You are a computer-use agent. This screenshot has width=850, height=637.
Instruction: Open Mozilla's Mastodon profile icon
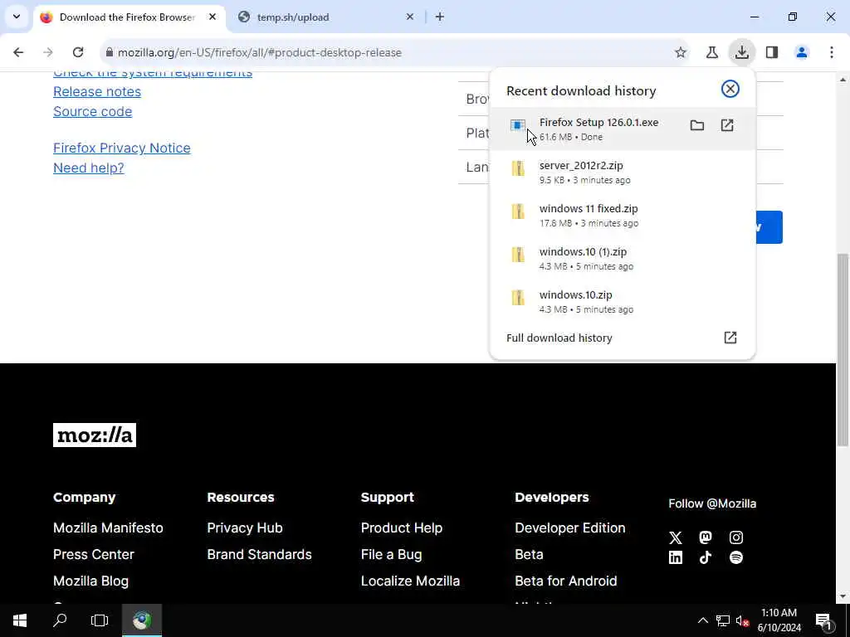pos(706,537)
